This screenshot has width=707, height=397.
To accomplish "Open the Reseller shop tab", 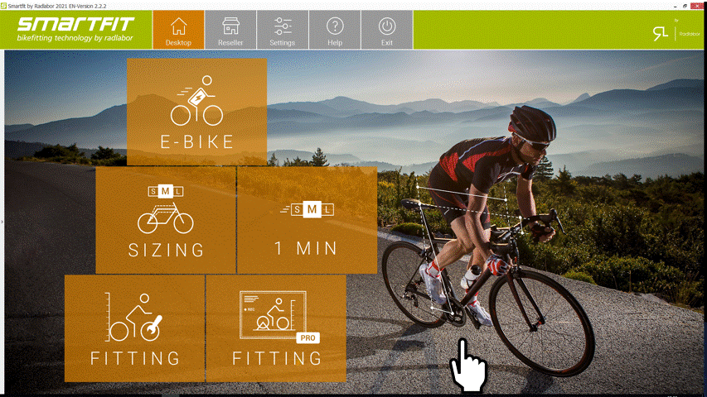I will 230,30.
